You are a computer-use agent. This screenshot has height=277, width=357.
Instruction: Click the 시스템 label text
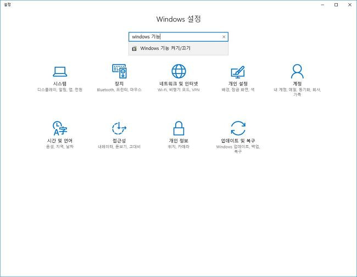[x=60, y=84]
